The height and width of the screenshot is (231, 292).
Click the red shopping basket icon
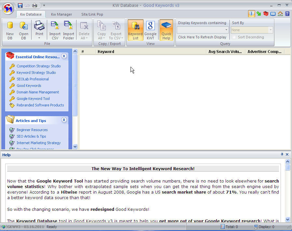[265, 13]
